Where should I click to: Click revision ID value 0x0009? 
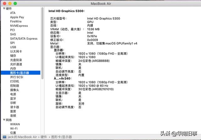click(x=93, y=40)
